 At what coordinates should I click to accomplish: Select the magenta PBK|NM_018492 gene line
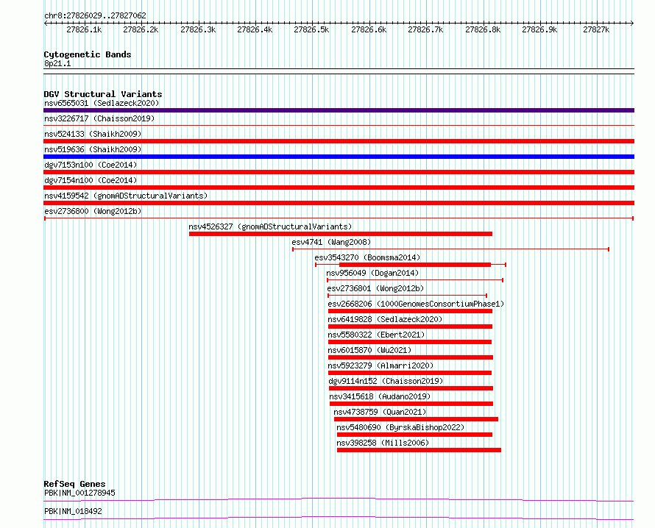pos(339,518)
